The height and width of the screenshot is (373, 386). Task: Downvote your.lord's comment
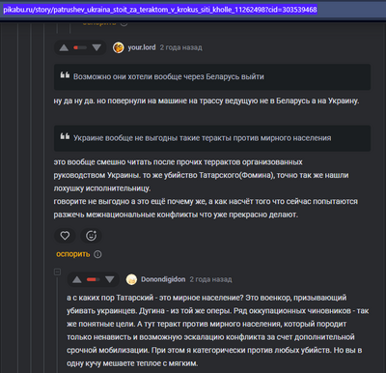tap(96, 47)
